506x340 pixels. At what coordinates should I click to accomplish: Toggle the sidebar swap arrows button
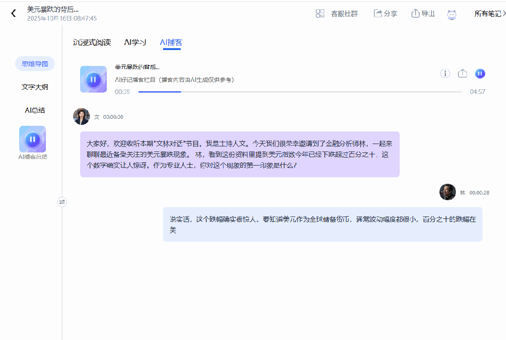click(x=62, y=202)
